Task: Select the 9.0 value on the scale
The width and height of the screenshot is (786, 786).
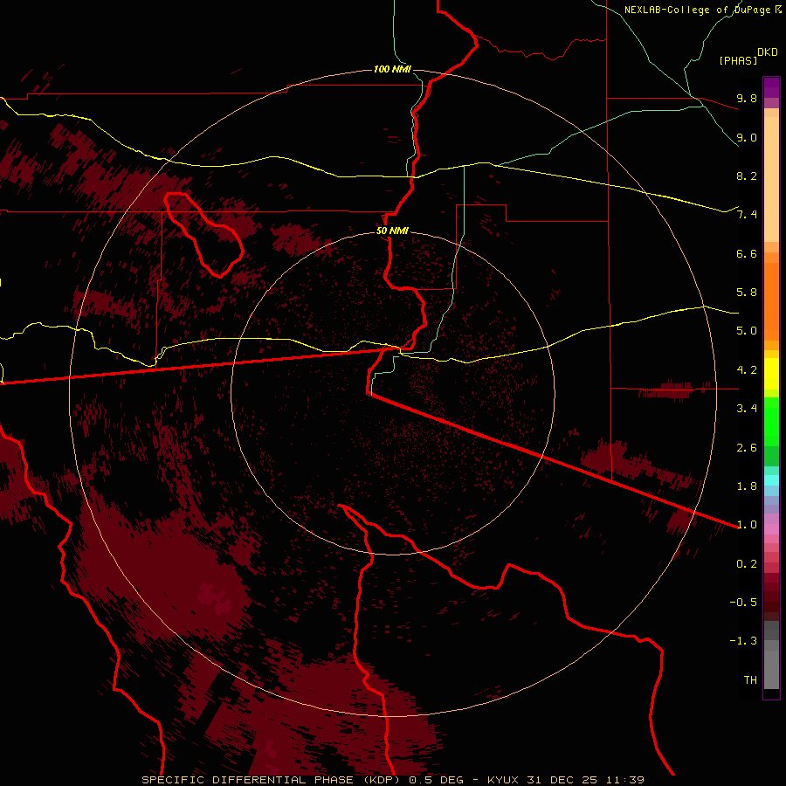Action: point(747,137)
